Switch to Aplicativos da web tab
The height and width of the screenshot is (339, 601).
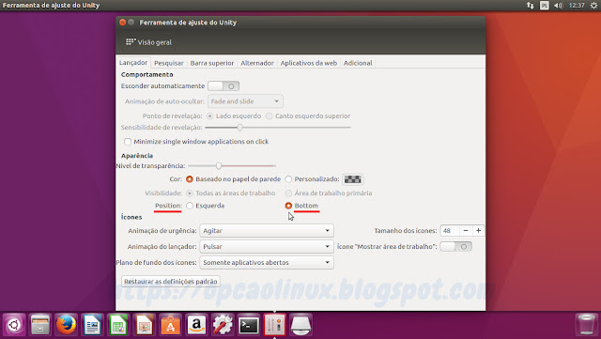click(x=309, y=63)
